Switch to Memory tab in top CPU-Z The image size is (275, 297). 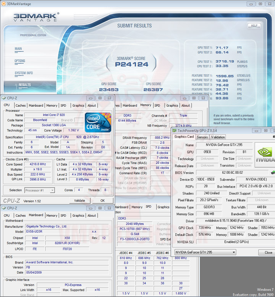pos(52,105)
